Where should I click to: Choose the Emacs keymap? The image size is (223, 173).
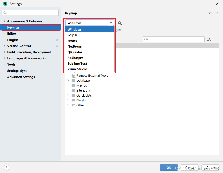90,41
